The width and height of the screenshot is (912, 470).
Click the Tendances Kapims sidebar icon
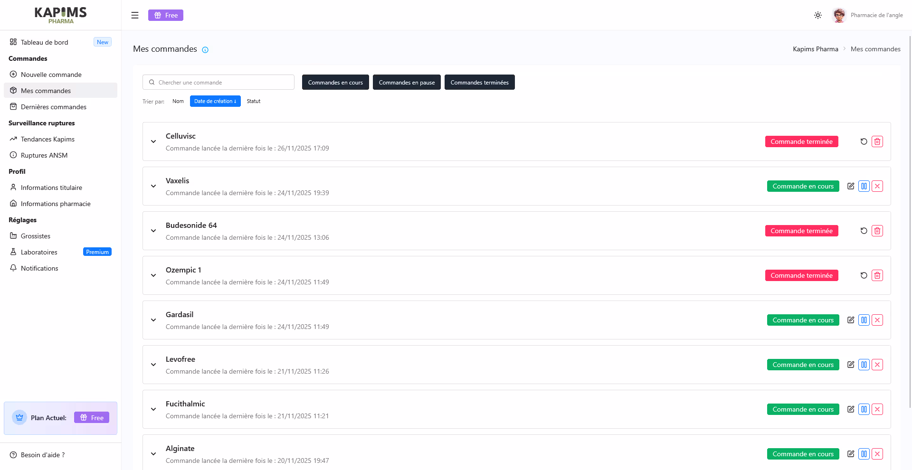13,139
